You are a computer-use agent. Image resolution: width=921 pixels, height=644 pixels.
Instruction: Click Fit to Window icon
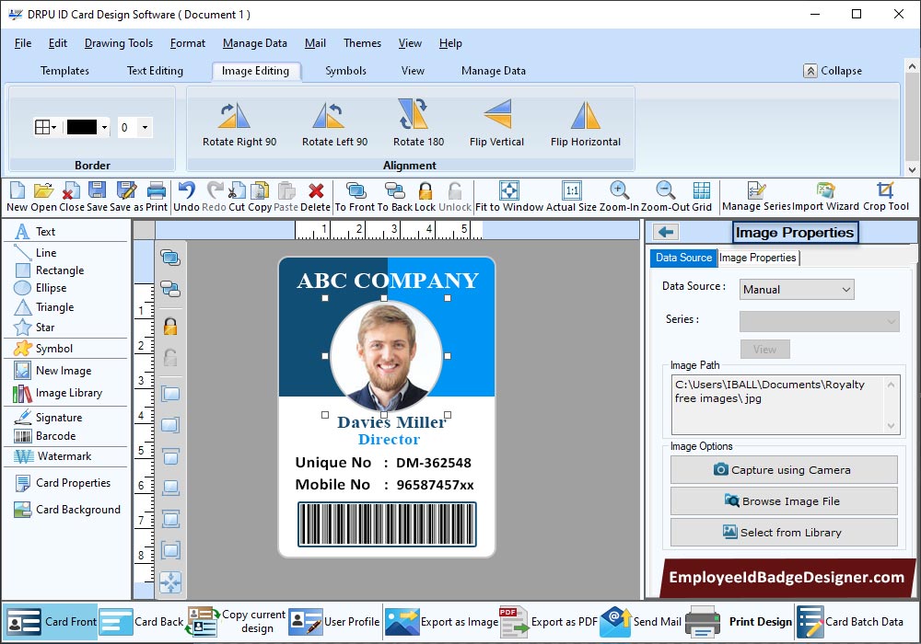508,190
